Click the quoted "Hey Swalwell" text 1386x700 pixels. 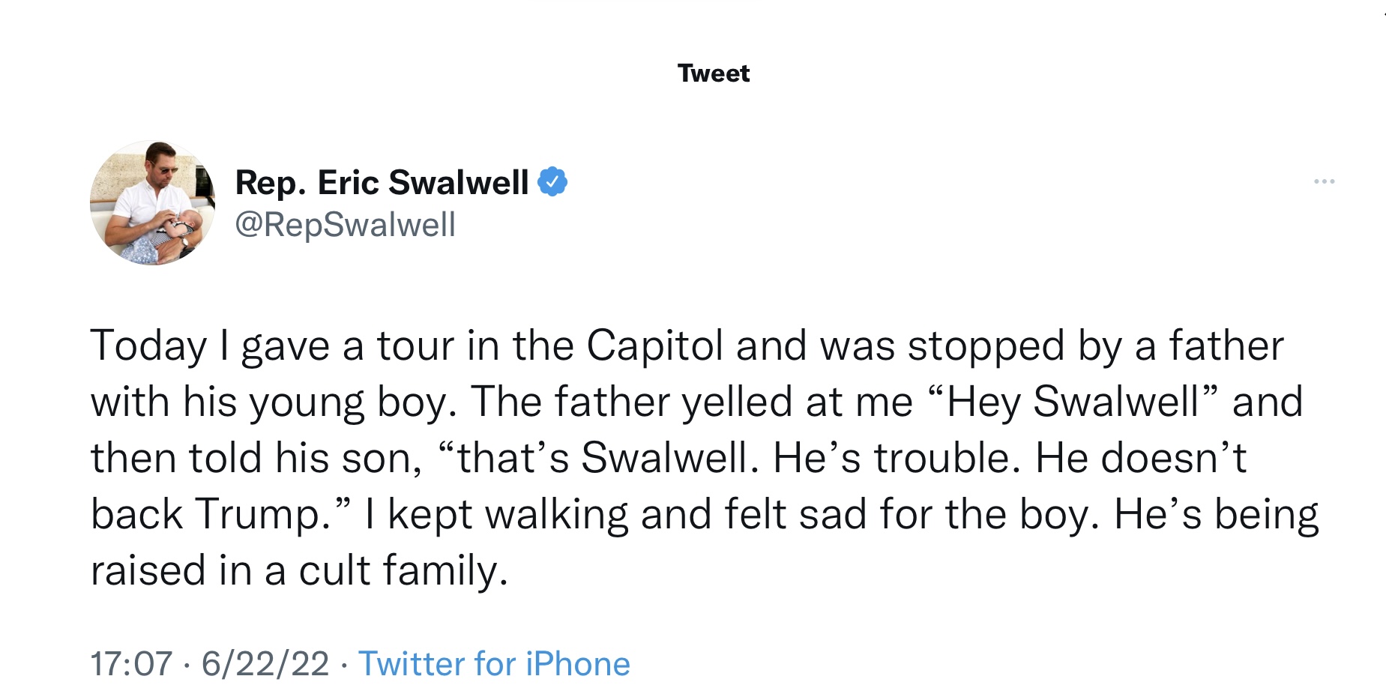point(1072,402)
